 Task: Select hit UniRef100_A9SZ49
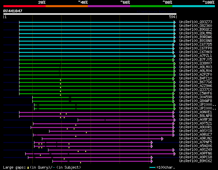point(196,150)
